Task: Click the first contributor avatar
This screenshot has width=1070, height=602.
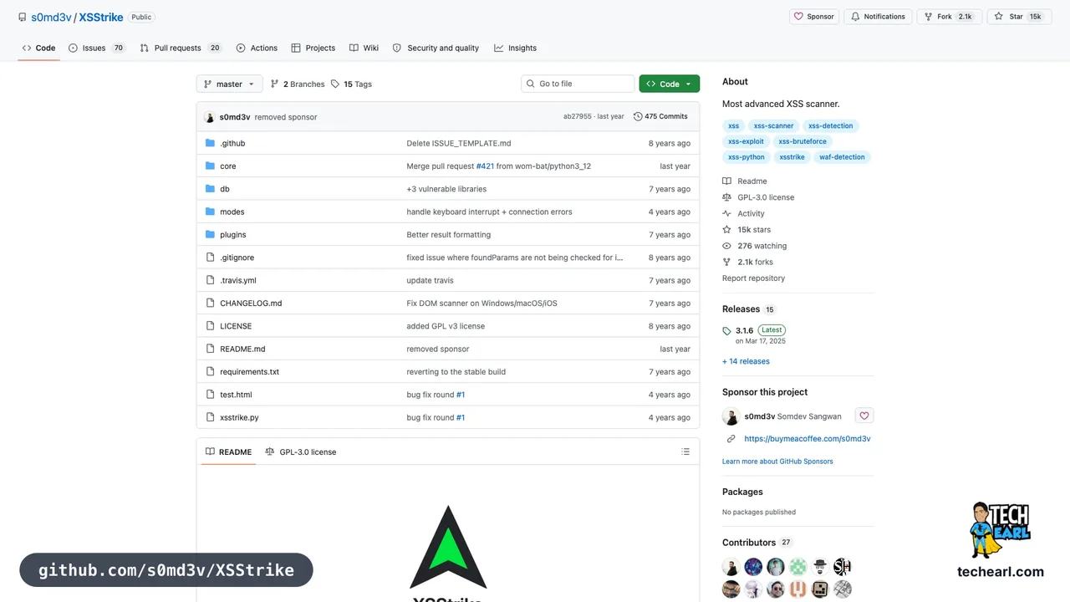Action: [x=731, y=567]
